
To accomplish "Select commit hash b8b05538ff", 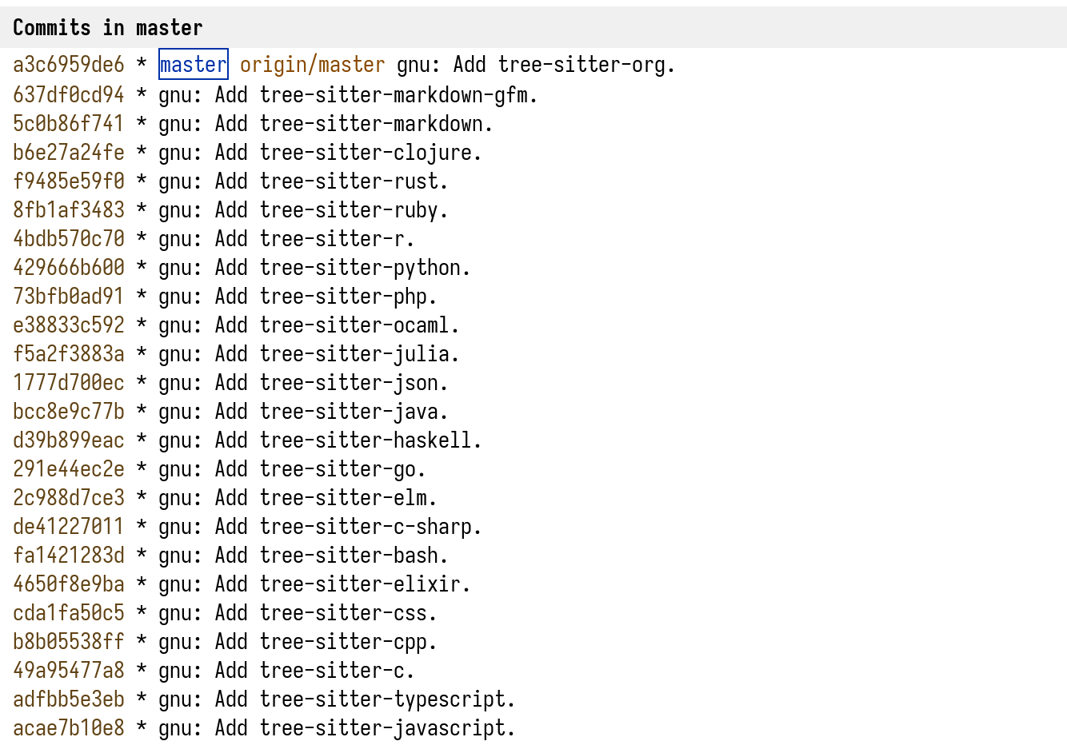I will [69, 642].
